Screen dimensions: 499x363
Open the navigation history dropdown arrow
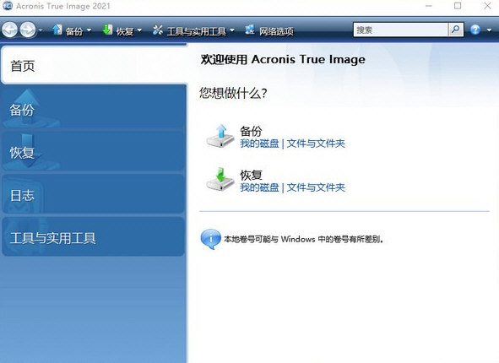click(x=41, y=30)
